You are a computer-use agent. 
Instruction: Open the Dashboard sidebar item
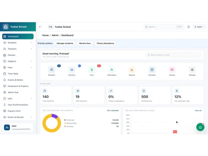pyautogui.click(x=18, y=37)
